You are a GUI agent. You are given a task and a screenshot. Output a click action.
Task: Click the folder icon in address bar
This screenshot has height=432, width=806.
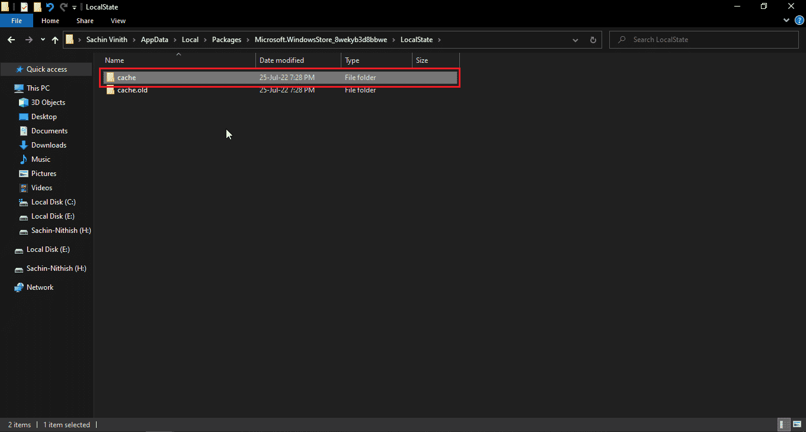click(x=70, y=40)
